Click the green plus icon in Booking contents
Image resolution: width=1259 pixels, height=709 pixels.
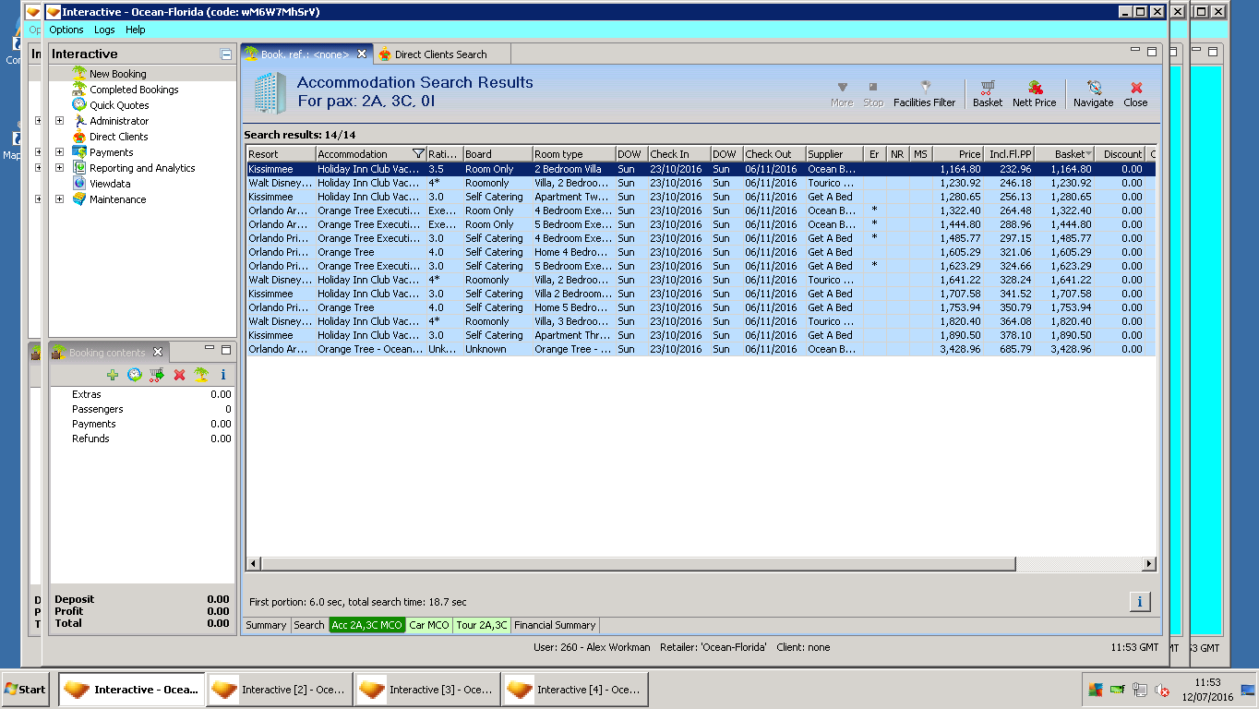tap(113, 375)
